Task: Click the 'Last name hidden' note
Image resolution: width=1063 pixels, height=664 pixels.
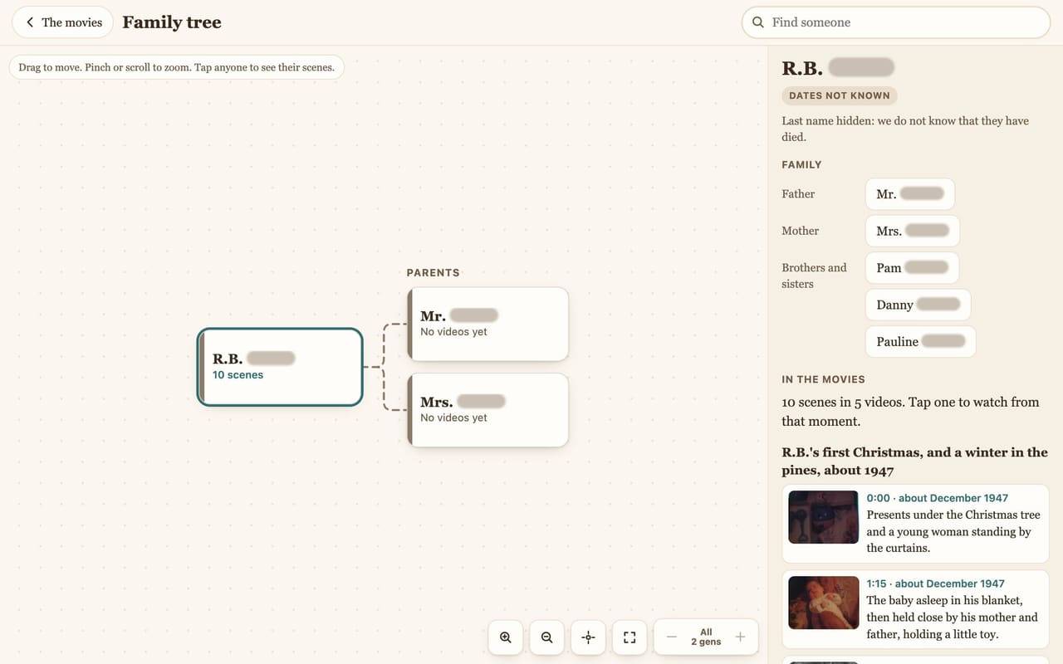Action: pos(905,129)
